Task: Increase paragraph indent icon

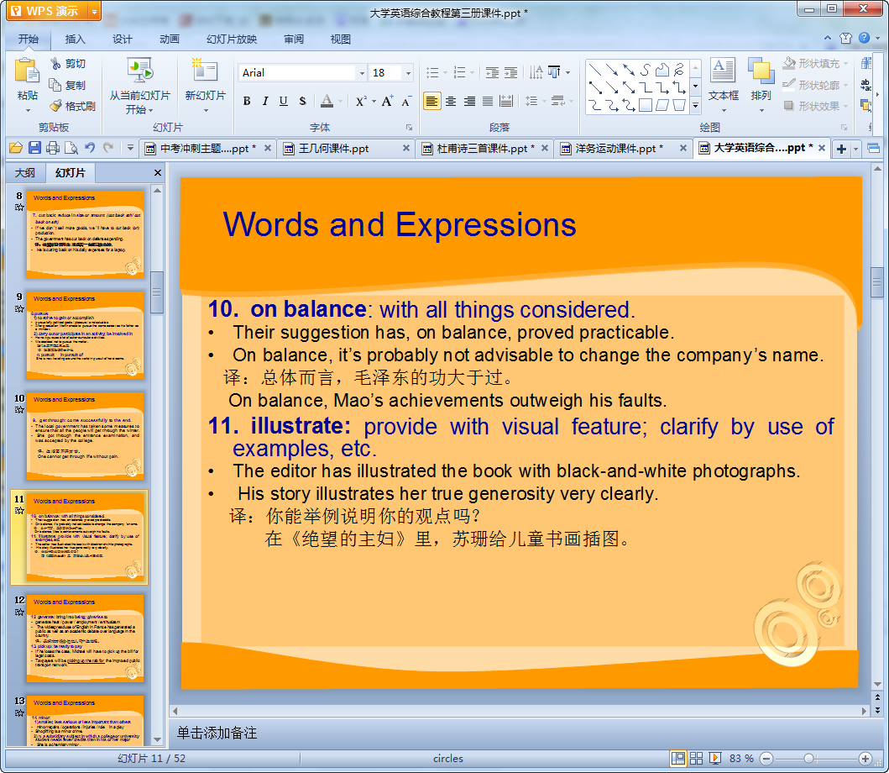Action: (x=511, y=72)
